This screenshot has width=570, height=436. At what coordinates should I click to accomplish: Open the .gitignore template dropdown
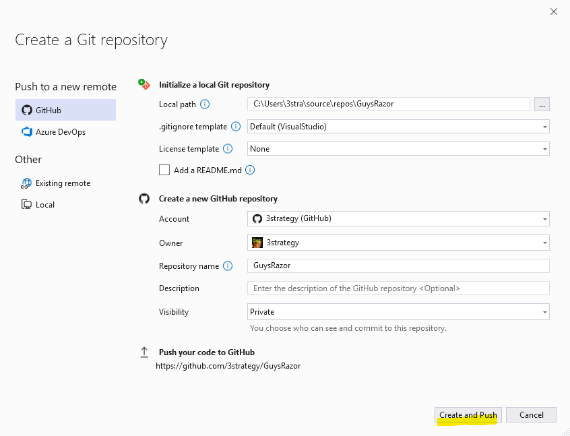point(398,127)
